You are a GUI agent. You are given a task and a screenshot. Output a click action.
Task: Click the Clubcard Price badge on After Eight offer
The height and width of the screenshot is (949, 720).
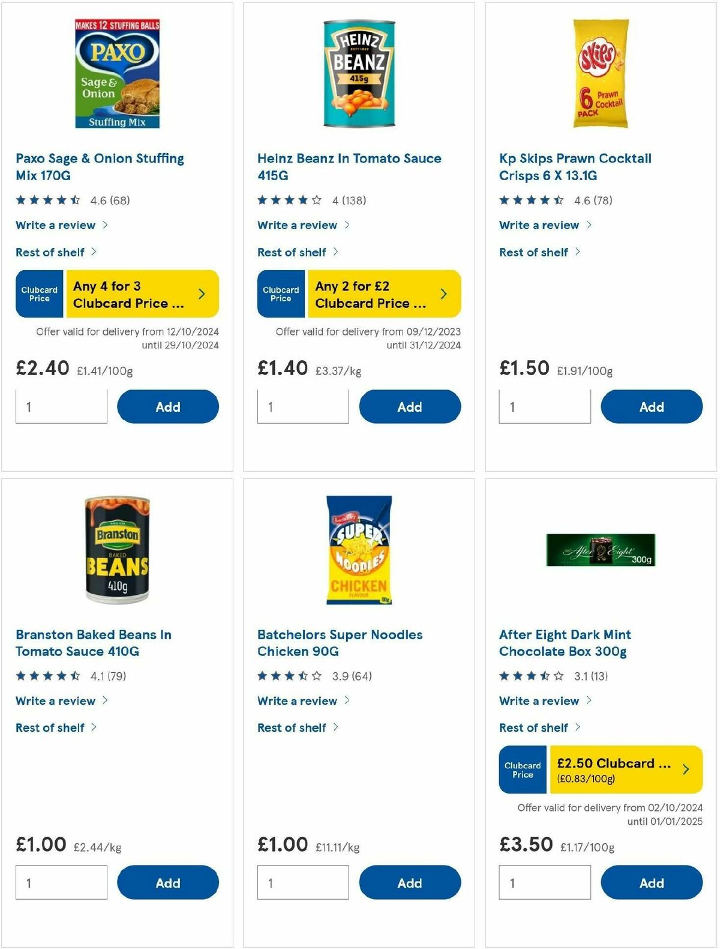(523, 770)
